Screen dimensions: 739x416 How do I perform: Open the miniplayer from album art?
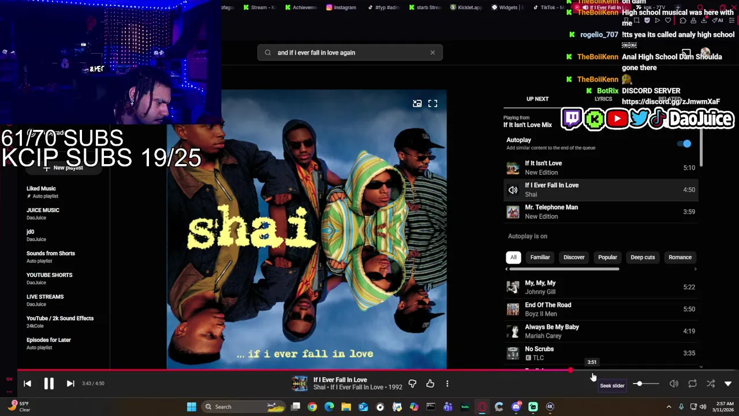click(417, 103)
